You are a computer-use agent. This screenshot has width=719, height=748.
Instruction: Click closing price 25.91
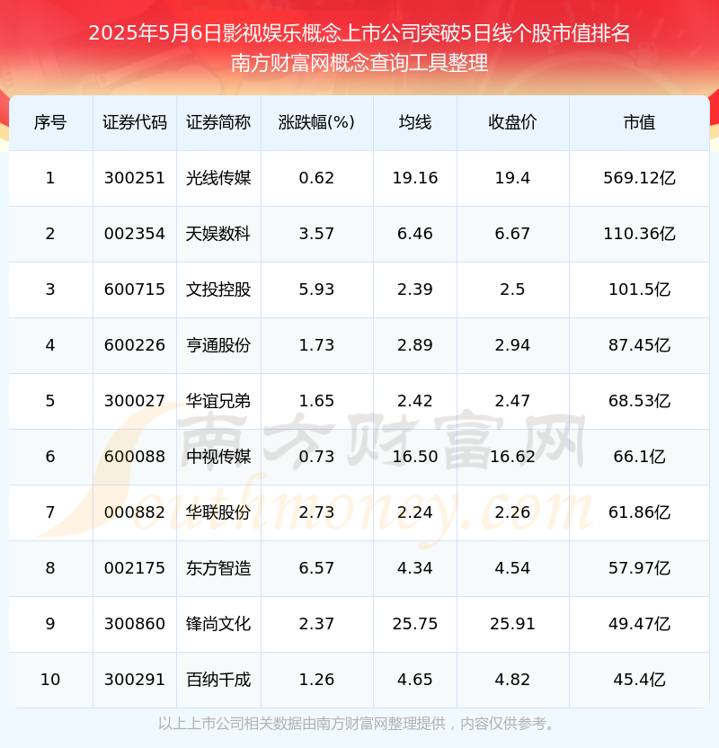pos(512,624)
